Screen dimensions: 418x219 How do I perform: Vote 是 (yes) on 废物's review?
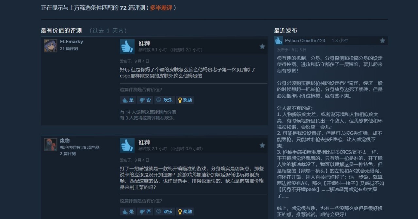tap(128, 212)
